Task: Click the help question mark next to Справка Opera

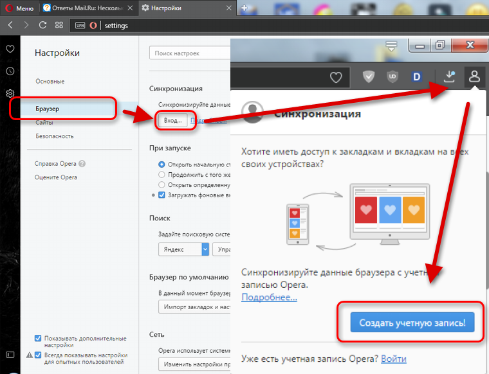Action: [x=82, y=164]
